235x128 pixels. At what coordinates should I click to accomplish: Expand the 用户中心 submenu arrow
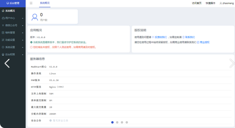click(23, 18)
